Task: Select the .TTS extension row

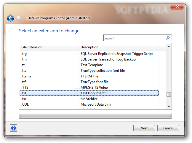Action: click(x=89, y=88)
